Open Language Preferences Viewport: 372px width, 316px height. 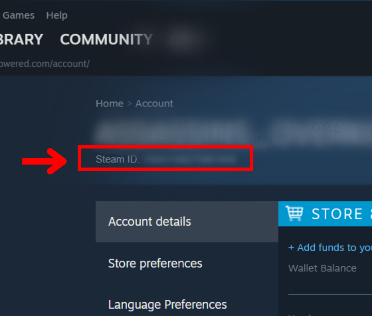167,304
